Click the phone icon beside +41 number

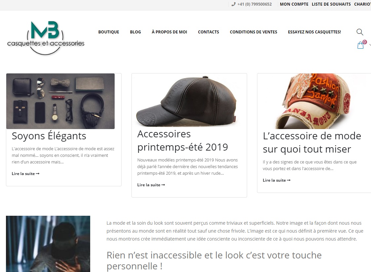click(x=234, y=4)
